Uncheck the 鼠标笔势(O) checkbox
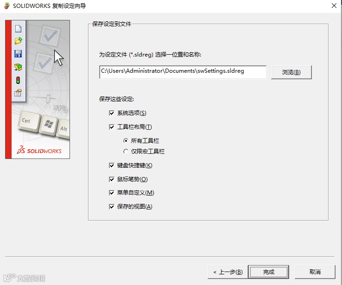 coord(112,179)
